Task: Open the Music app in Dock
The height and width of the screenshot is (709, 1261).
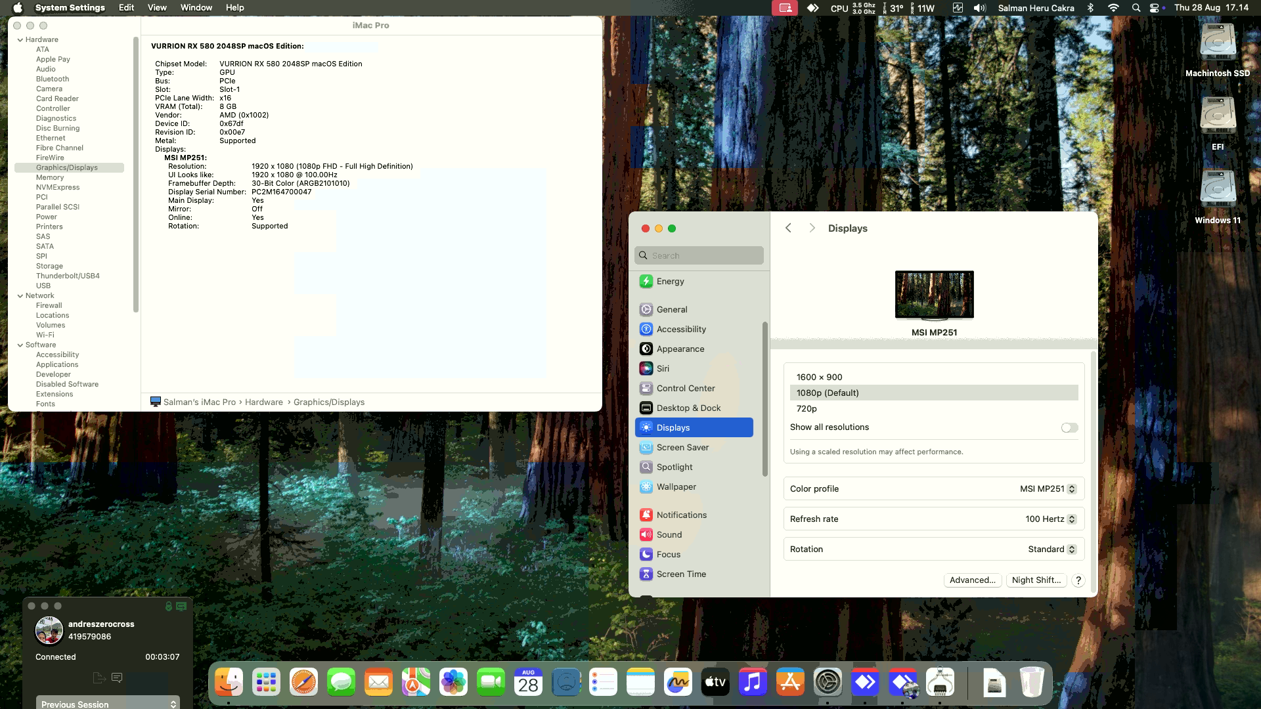Action: coord(753,683)
